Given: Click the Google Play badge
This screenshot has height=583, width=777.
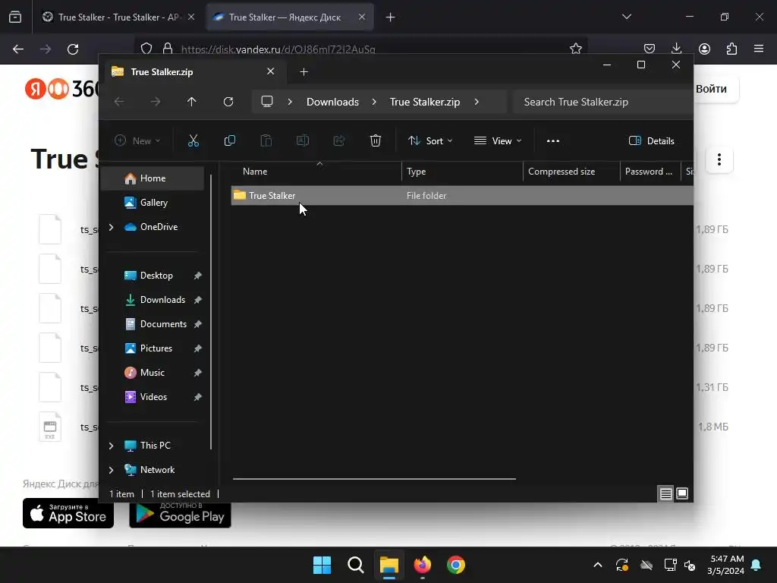Looking at the screenshot, I should [x=181, y=515].
